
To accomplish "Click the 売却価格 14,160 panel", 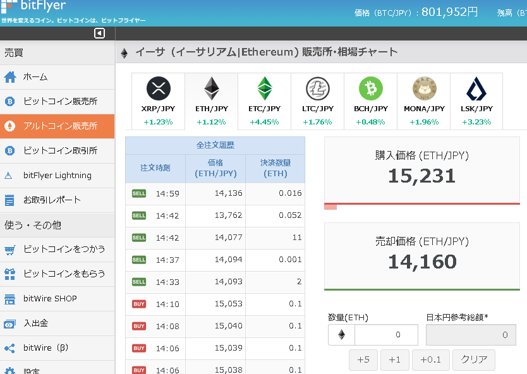I will [422, 256].
